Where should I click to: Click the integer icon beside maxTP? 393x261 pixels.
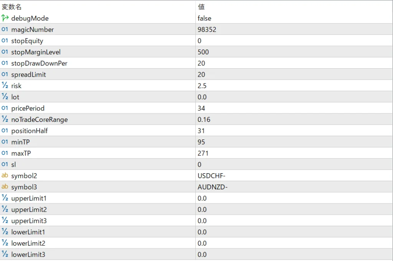pyautogui.click(x=5, y=153)
